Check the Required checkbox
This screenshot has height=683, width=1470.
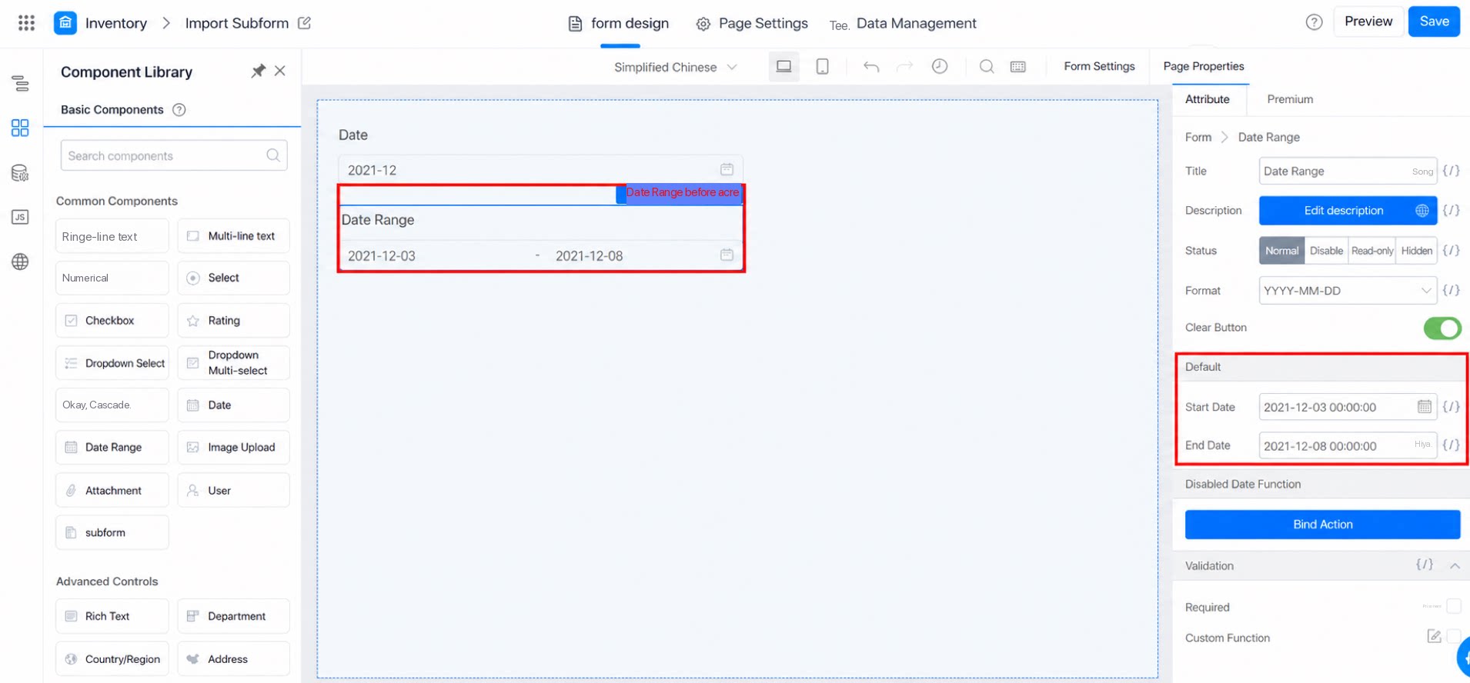pos(1453,606)
